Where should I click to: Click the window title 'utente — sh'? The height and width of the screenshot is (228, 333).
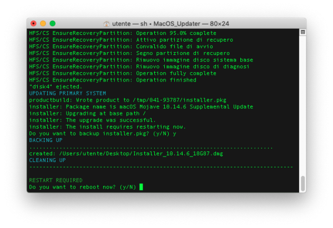click(x=129, y=23)
